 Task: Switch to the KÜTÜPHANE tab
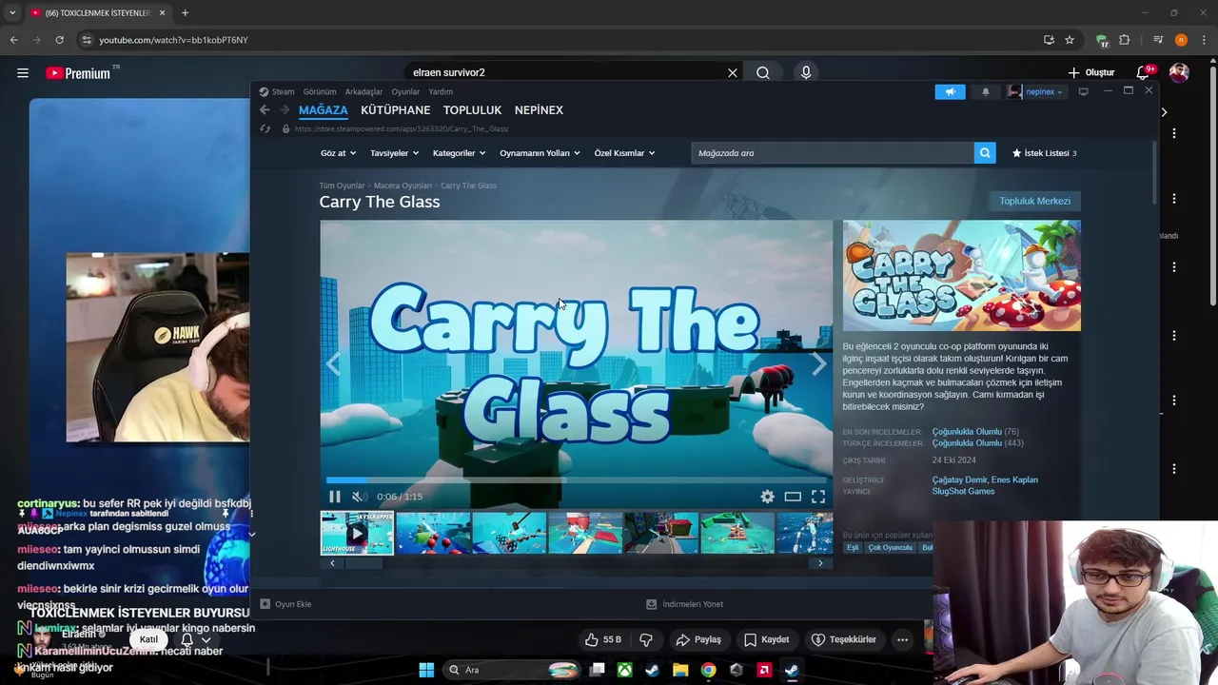(395, 110)
